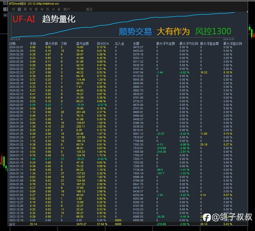The image size is (255, 231).
Task: Switch to the 综 summary tab
Action: point(13,9)
